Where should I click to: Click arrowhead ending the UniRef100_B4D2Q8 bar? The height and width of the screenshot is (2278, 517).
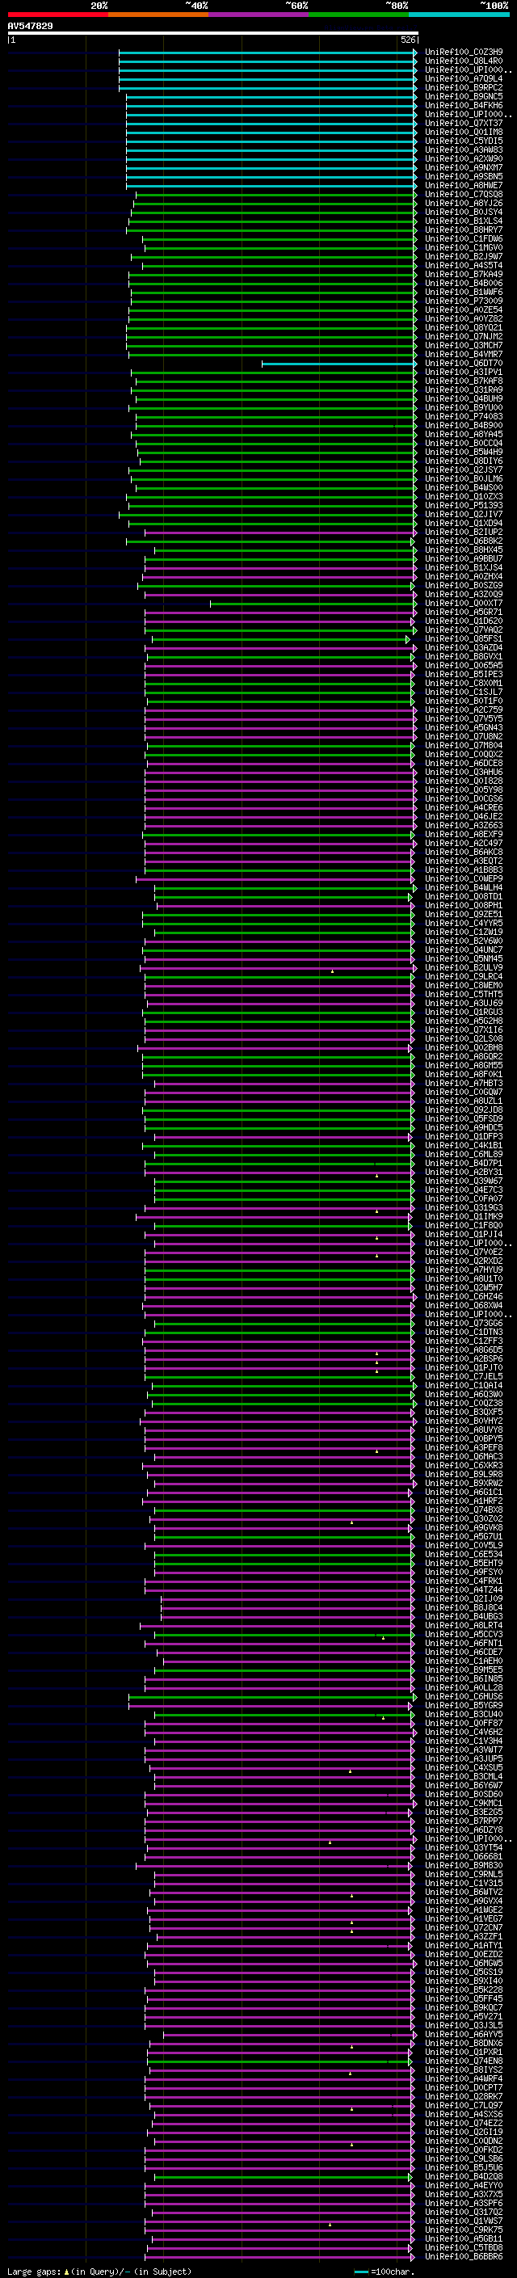click(410, 2177)
